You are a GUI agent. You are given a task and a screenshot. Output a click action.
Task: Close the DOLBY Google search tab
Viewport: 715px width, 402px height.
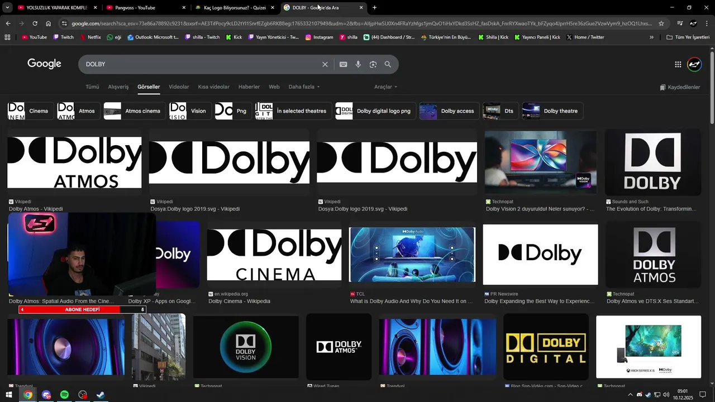[x=361, y=7]
